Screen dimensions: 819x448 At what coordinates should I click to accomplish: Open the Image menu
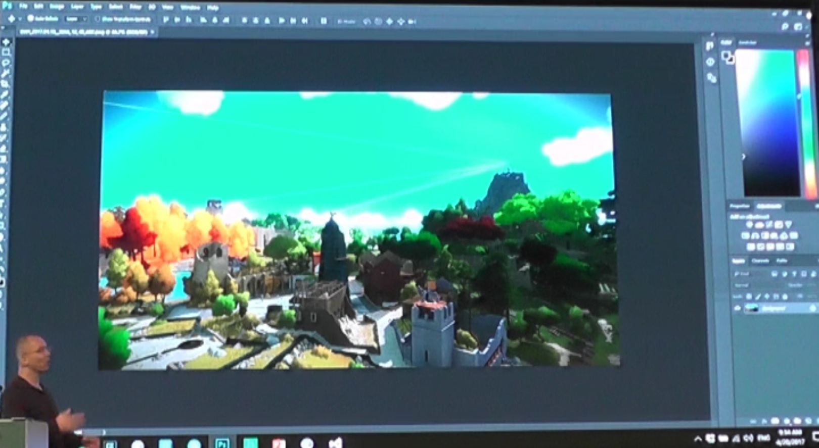[57, 7]
